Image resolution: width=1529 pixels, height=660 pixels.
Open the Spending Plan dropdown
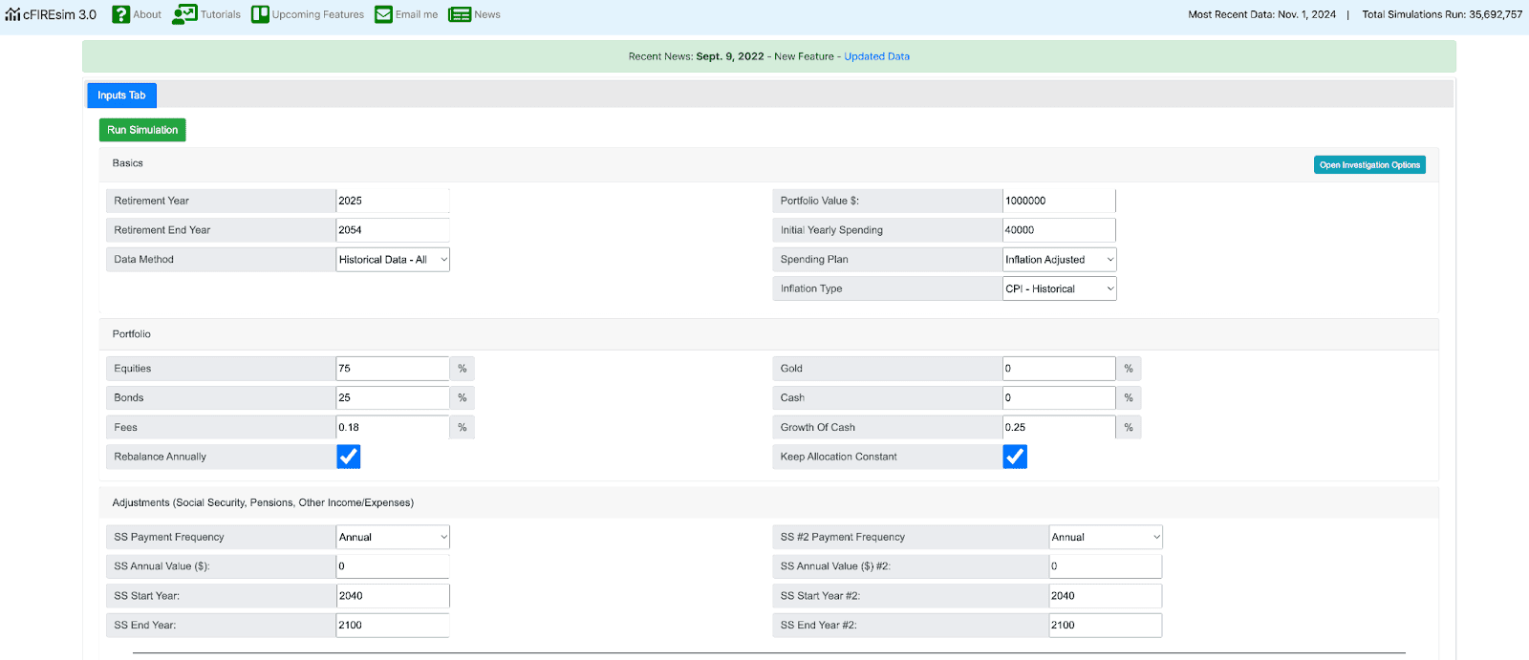tap(1059, 260)
